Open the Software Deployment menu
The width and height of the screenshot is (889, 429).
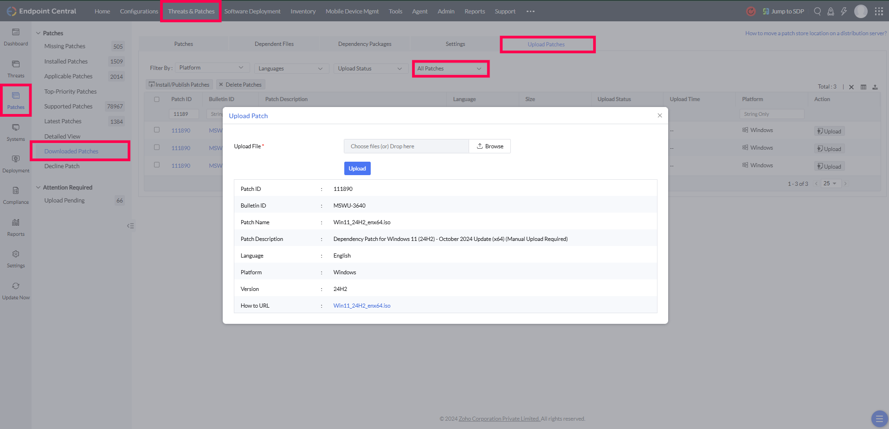tap(252, 11)
